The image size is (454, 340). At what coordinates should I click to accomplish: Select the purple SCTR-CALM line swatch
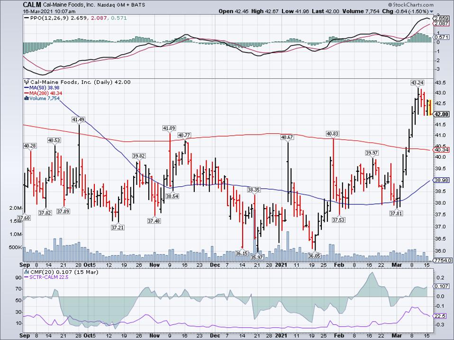click(27, 277)
